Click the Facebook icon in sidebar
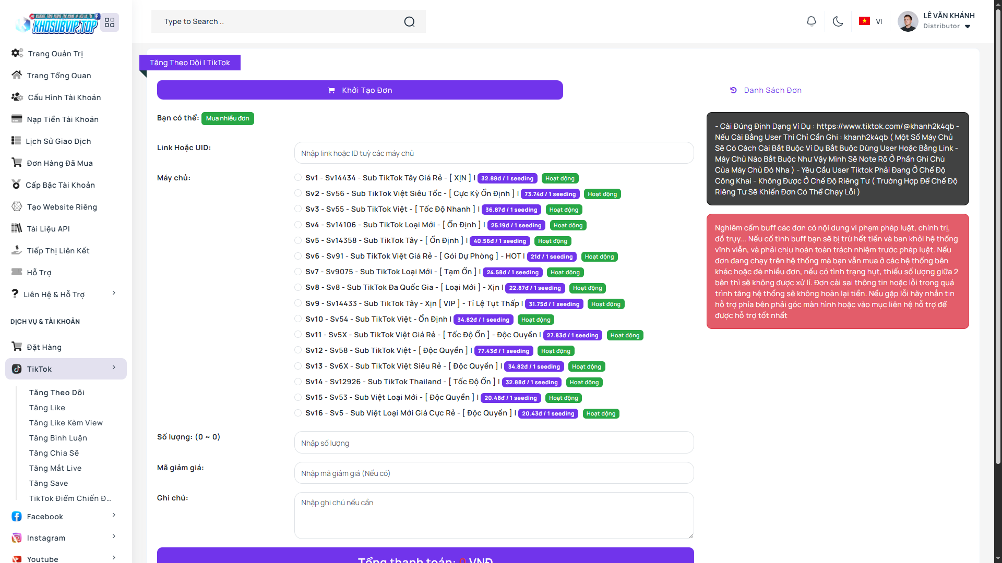 (x=17, y=517)
